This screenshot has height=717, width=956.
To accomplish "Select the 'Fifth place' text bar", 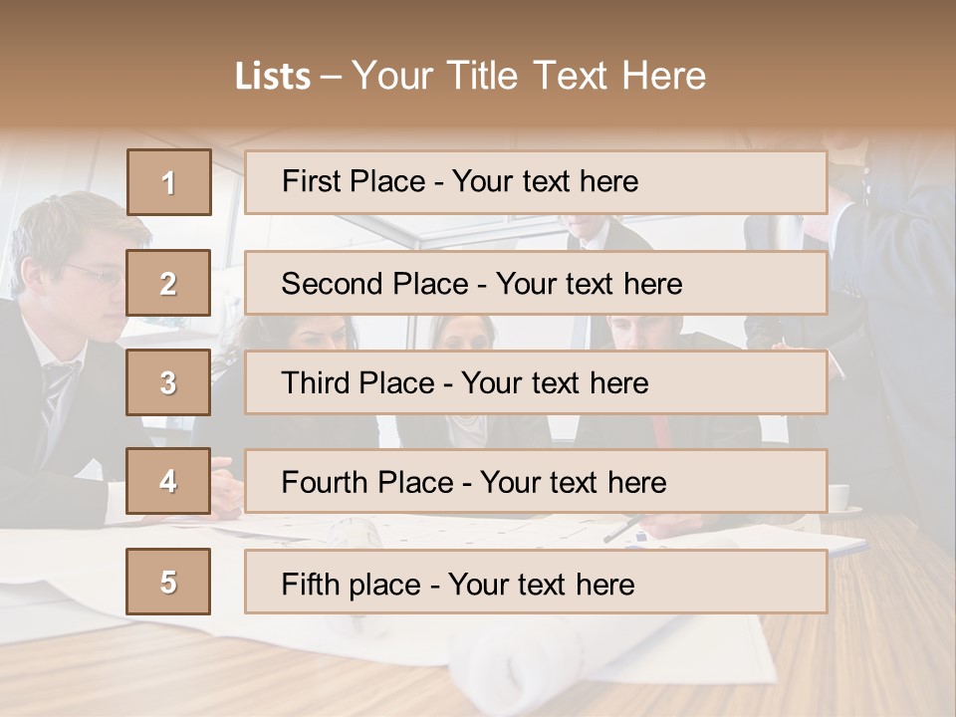I will tap(536, 582).
